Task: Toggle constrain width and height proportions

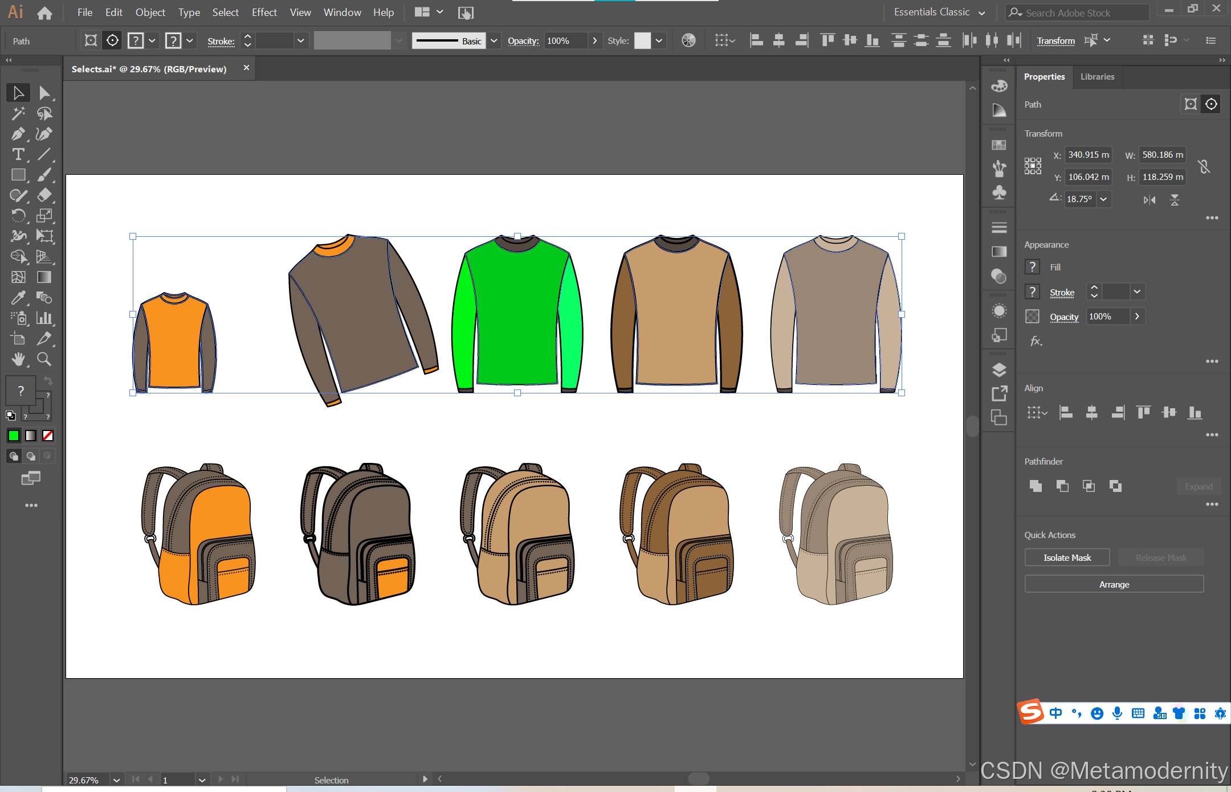Action: click(x=1204, y=166)
